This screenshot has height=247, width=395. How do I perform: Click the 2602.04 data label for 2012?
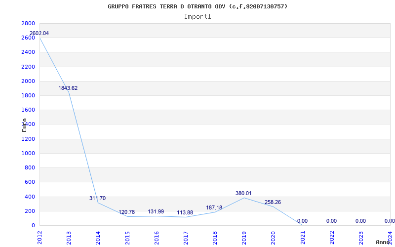click(x=39, y=33)
